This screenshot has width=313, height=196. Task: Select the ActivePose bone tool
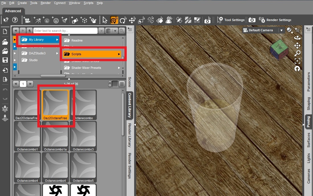point(151,20)
